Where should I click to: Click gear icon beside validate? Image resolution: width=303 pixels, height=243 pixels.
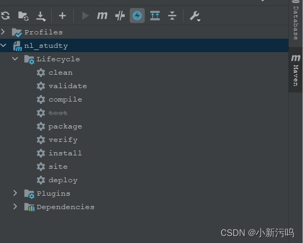41,86
